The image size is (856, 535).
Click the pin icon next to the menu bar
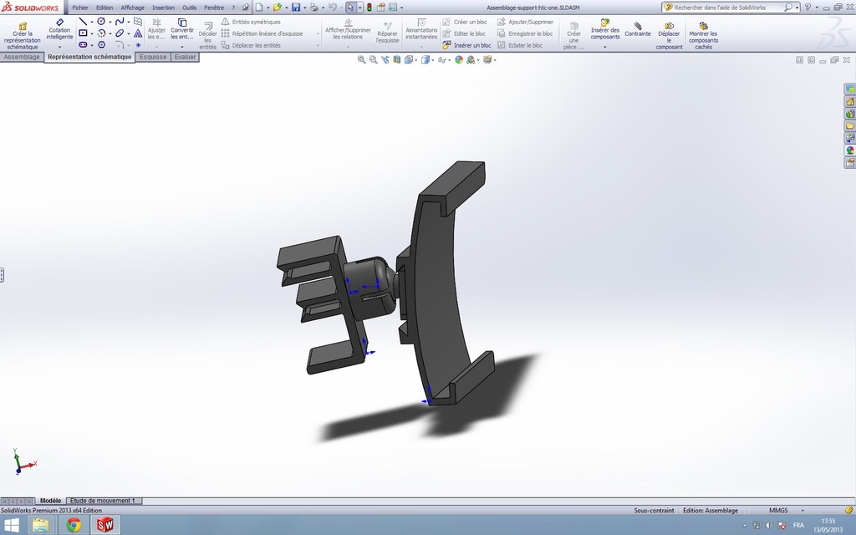click(245, 8)
